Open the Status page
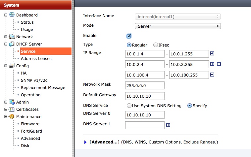This screenshot has width=251, height=157. point(27,22)
